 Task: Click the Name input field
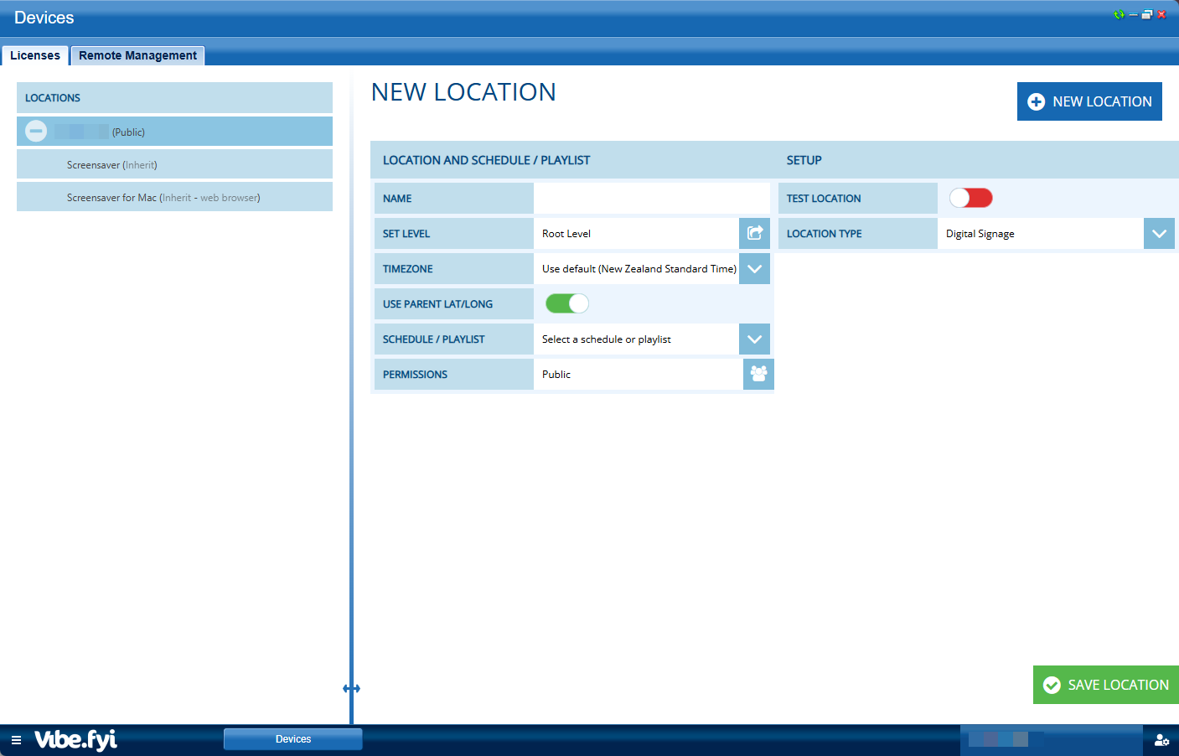click(651, 199)
